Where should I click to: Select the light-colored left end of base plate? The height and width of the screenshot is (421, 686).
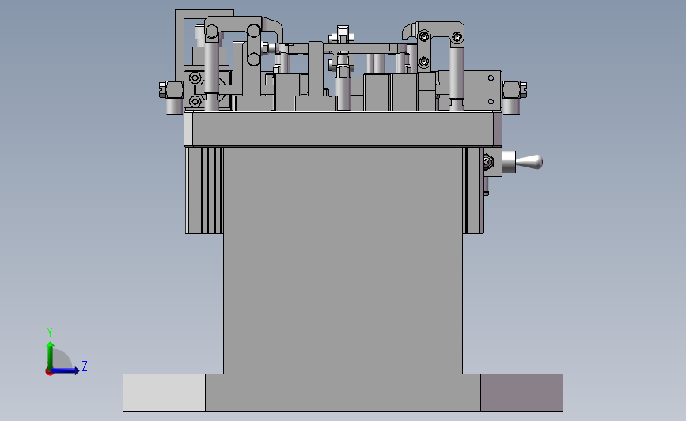click(164, 393)
